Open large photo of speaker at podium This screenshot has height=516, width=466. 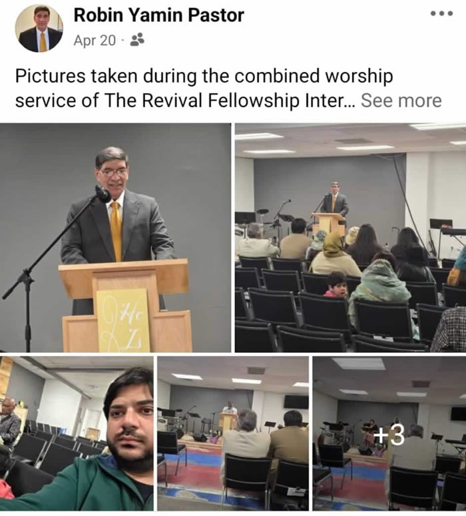[x=115, y=238]
